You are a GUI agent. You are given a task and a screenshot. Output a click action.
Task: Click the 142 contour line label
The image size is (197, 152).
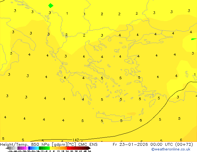click(x=76, y=140)
